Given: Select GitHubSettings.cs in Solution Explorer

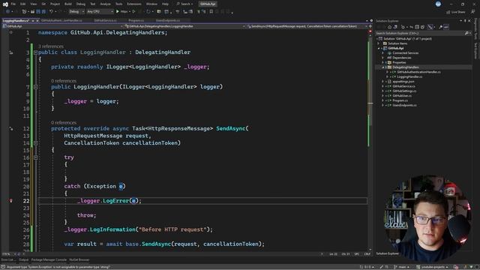Looking at the screenshot, I should (404, 91).
